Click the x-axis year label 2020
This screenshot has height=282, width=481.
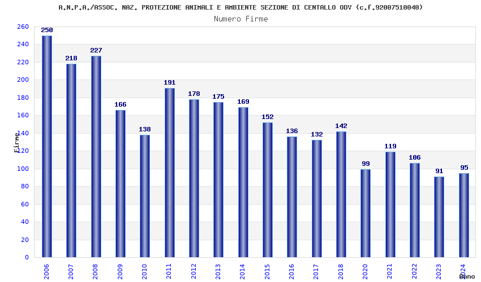[x=366, y=272]
